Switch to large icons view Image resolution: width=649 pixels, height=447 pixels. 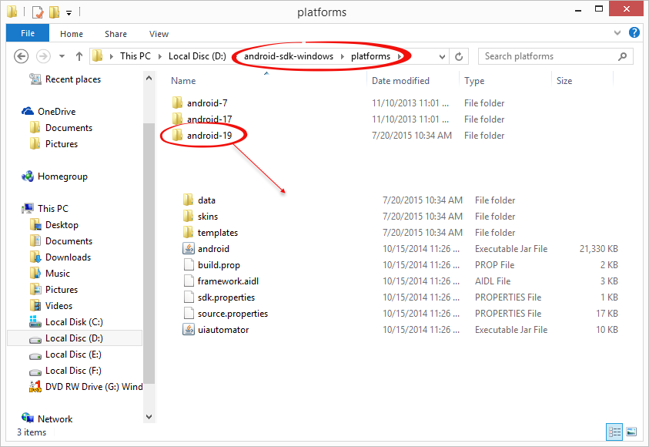pyautogui.click(x=631, y=432)
